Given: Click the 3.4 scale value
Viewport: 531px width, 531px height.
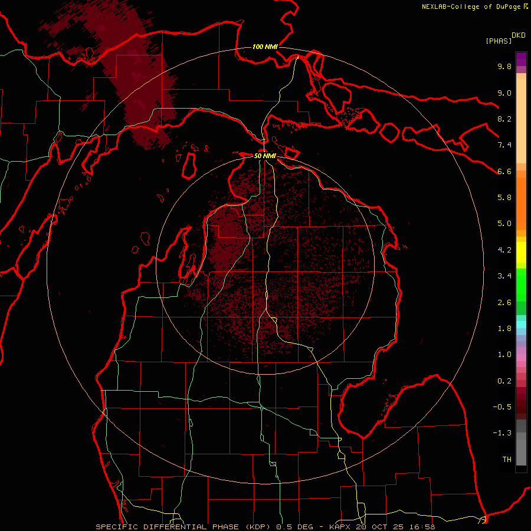Looking at the screenshot, I should pos(504,276).
